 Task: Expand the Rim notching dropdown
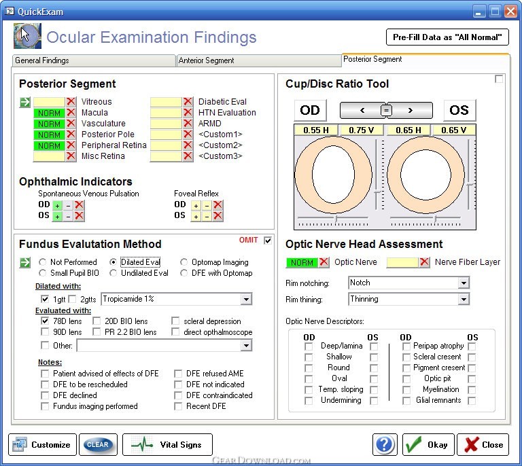pyautogui.click(x=464, y=283)
